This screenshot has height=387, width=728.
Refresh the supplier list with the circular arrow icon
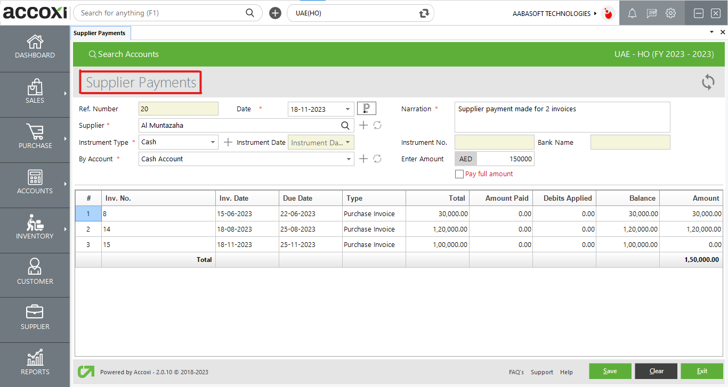(377, 125)
